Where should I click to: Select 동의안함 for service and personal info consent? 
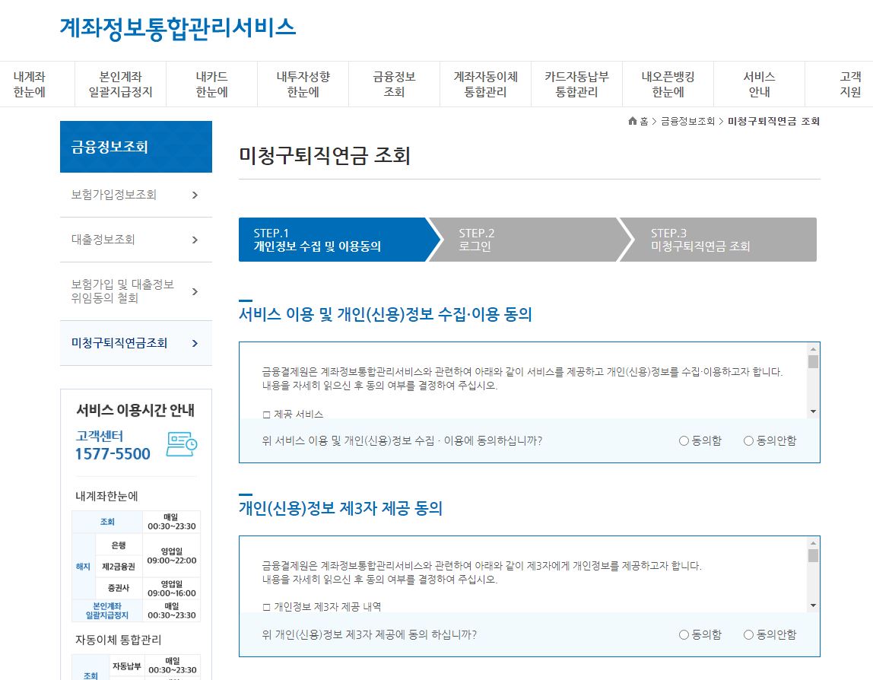pos(748,441)
